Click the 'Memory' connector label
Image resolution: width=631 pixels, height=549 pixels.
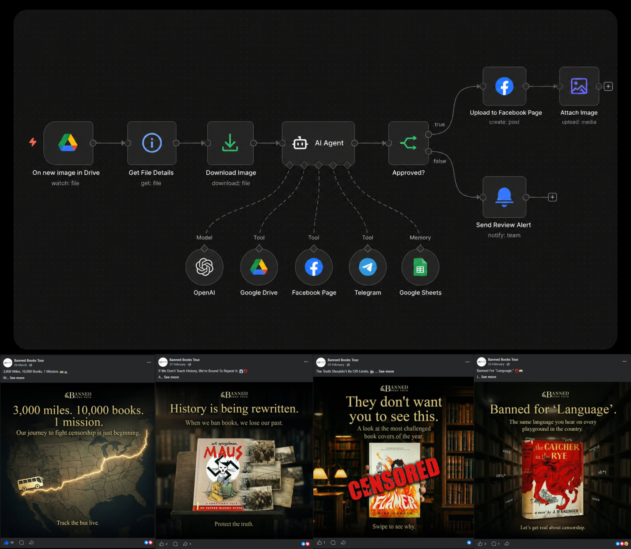[420, 237]
